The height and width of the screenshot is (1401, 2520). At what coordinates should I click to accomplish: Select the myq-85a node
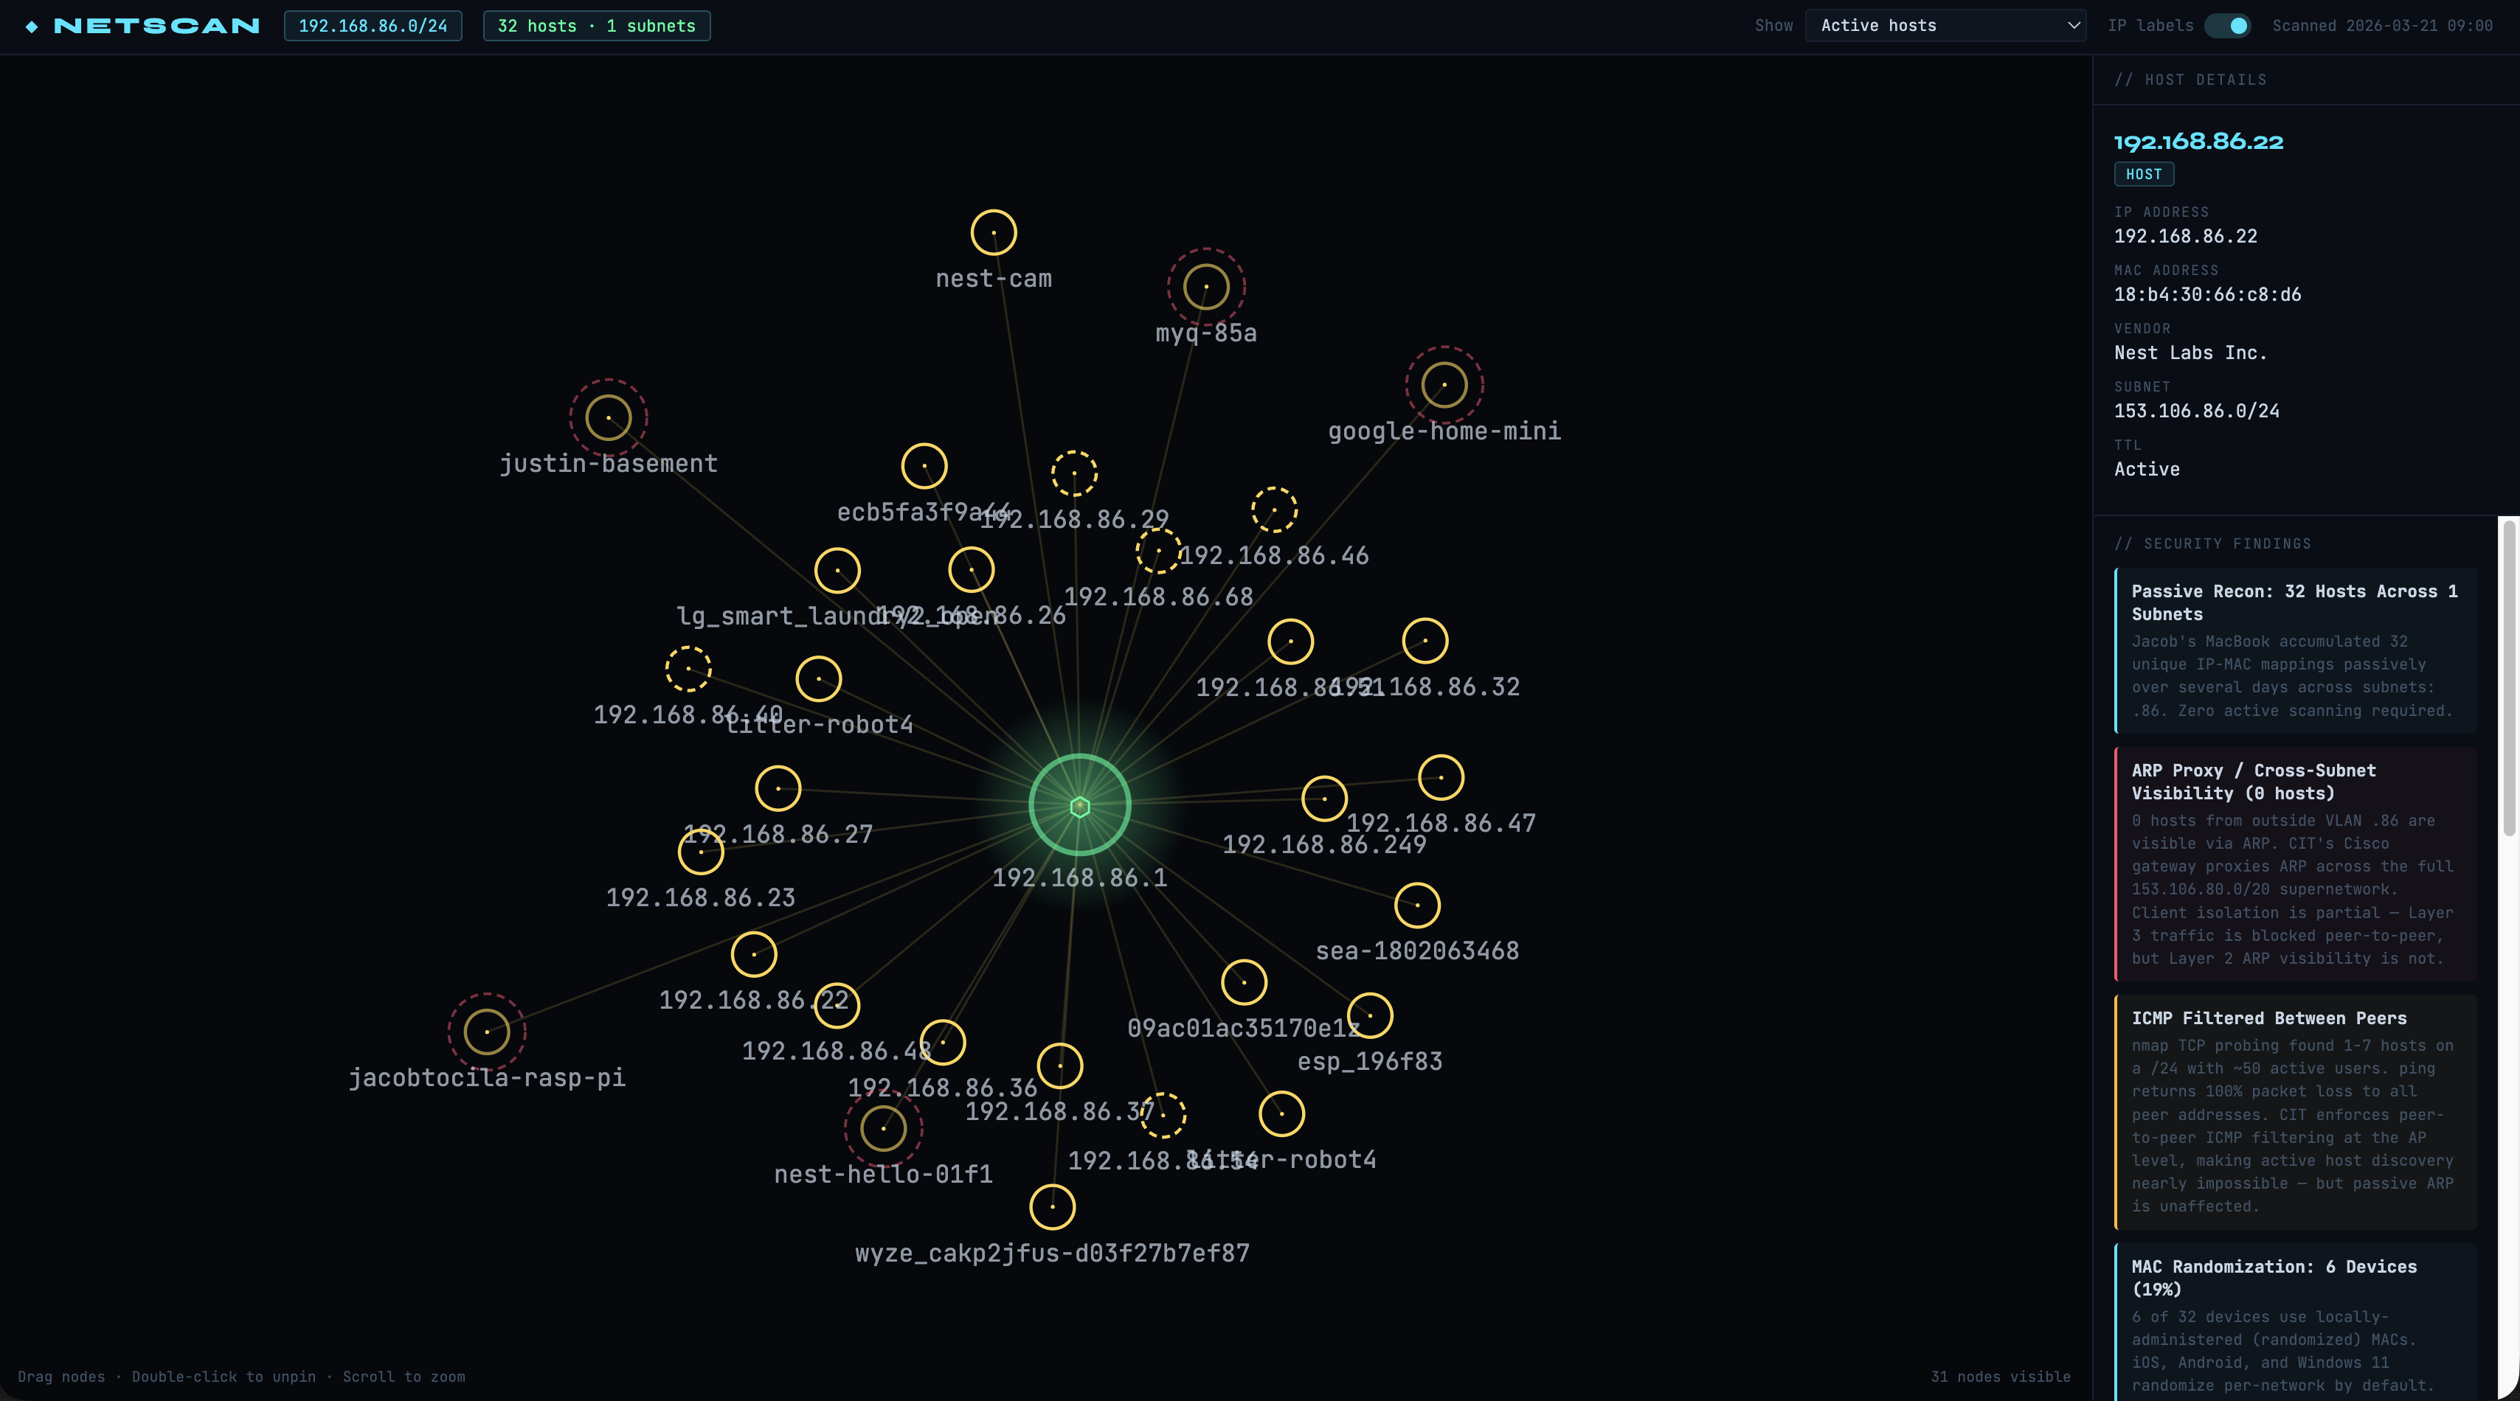(1205, 286)
